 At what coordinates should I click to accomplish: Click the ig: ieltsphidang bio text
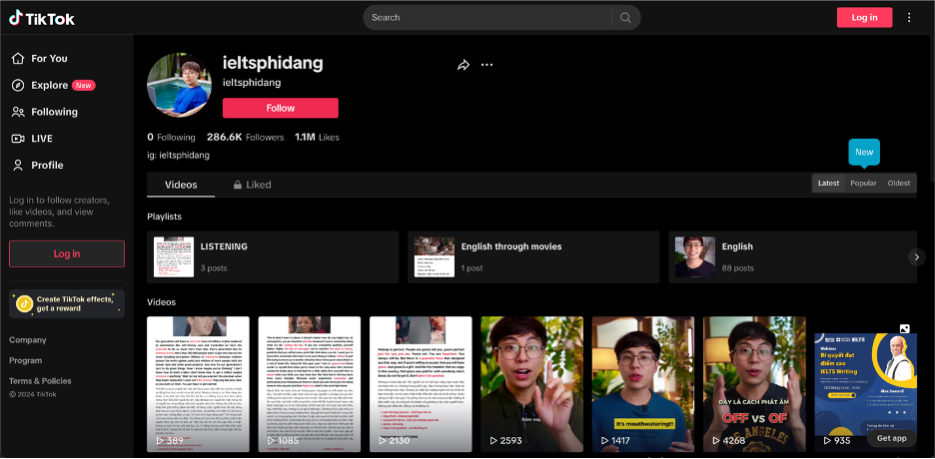click(x=178, y=156)
